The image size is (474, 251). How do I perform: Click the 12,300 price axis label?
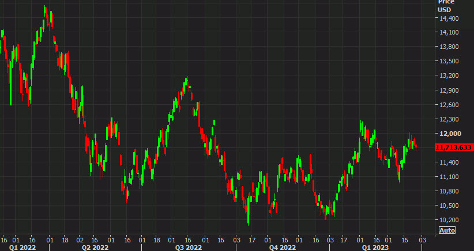pos(449,119)
